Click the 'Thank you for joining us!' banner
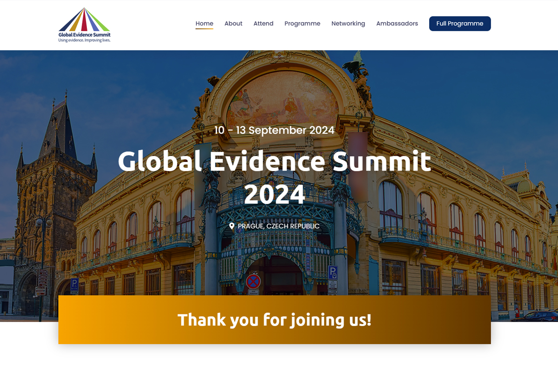The width and height of the screenshot is (558, 372). click(274, 320)
